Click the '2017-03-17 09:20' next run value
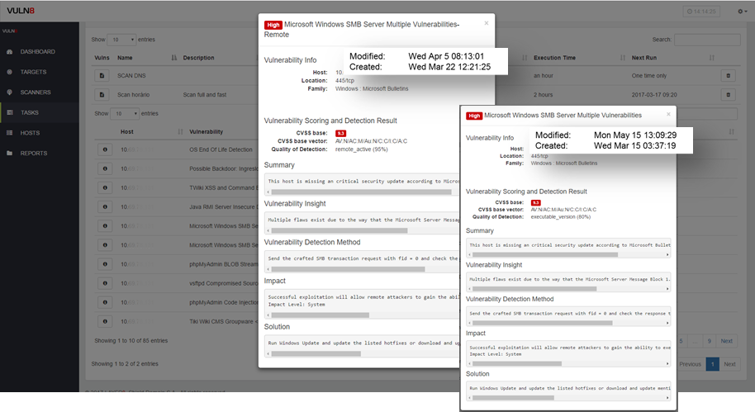Viewport: 755px width, 412px height. tap(655, 95)
